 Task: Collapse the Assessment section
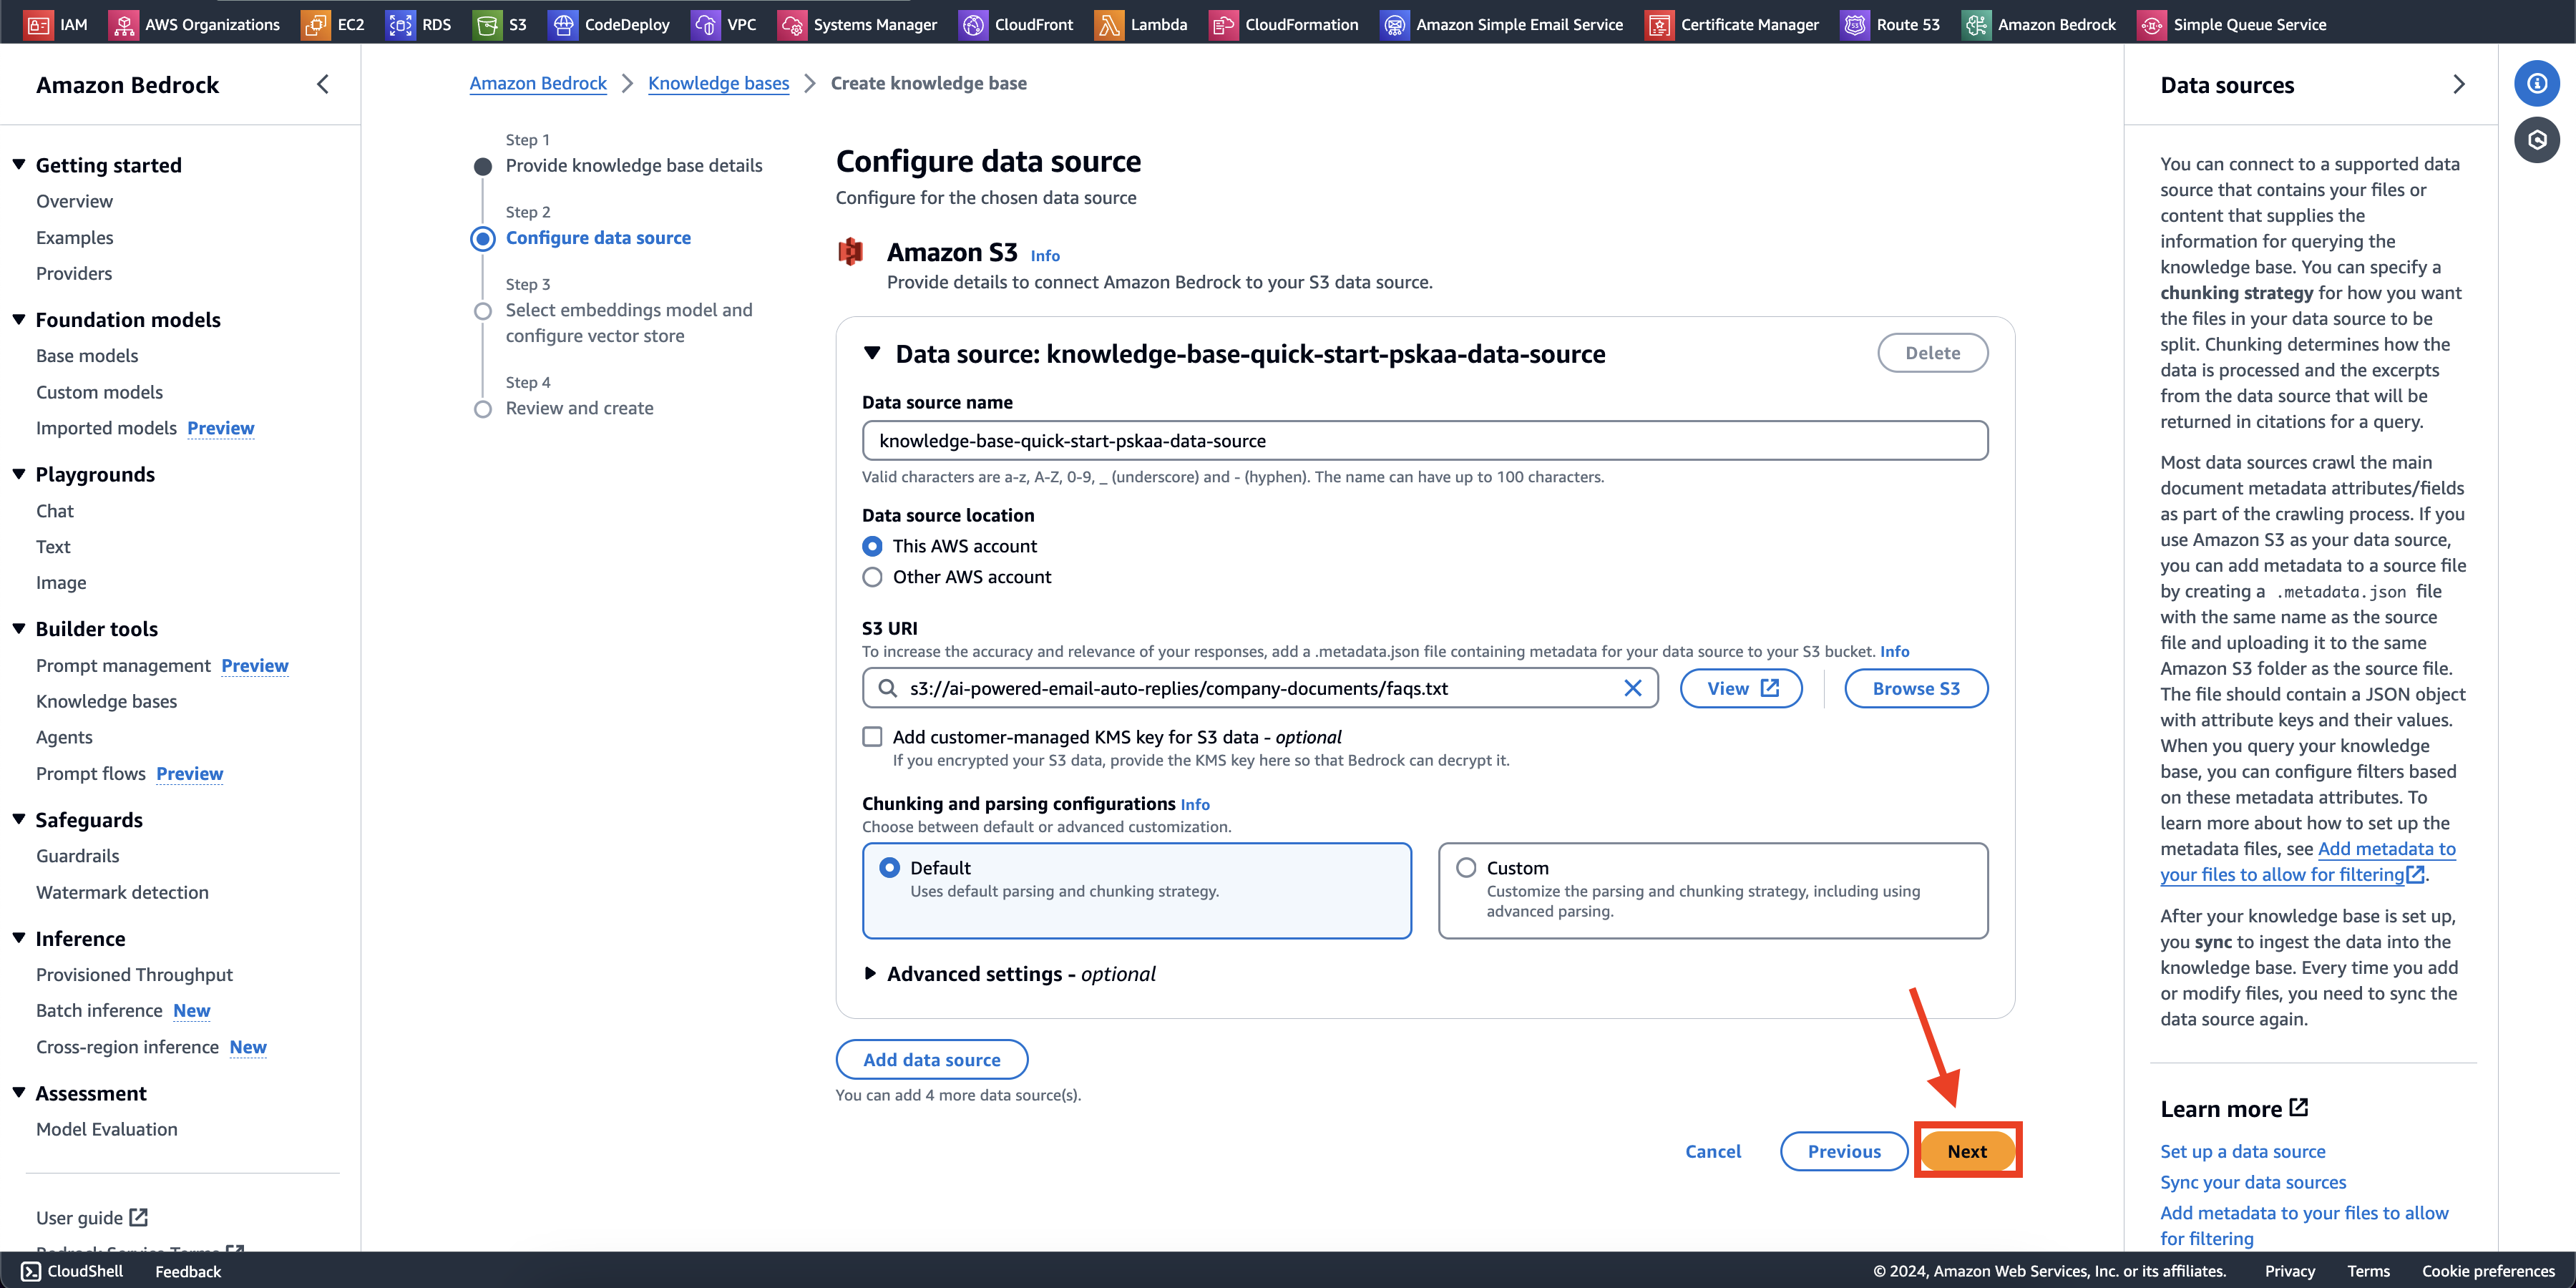click(18, 1092)
